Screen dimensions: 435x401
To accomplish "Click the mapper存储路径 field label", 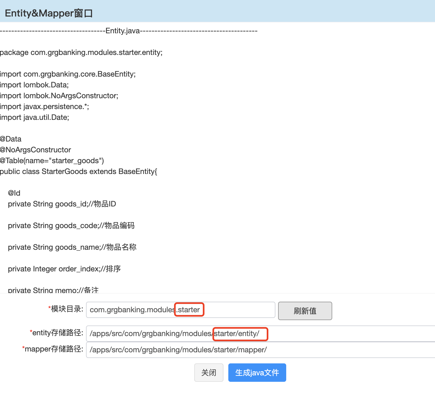I will (53, 349).
